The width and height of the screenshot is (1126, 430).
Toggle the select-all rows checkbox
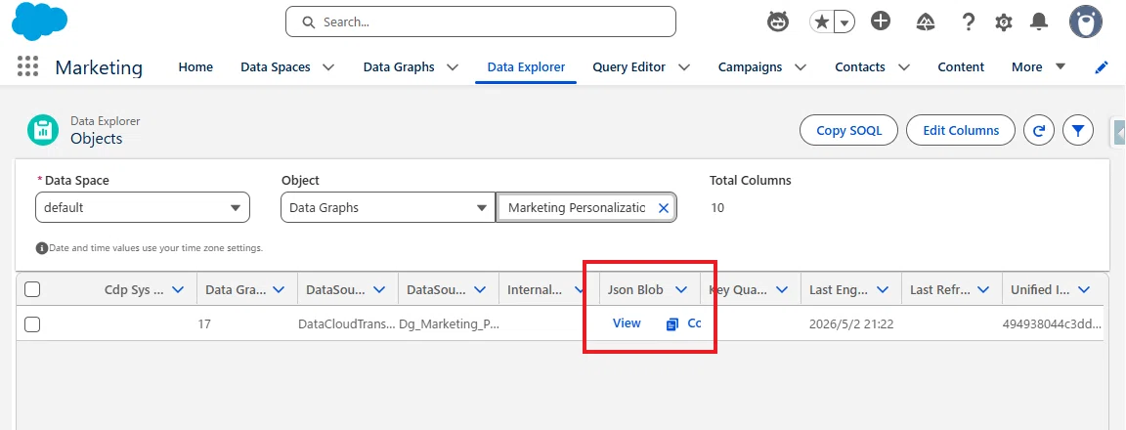point(32,289)
